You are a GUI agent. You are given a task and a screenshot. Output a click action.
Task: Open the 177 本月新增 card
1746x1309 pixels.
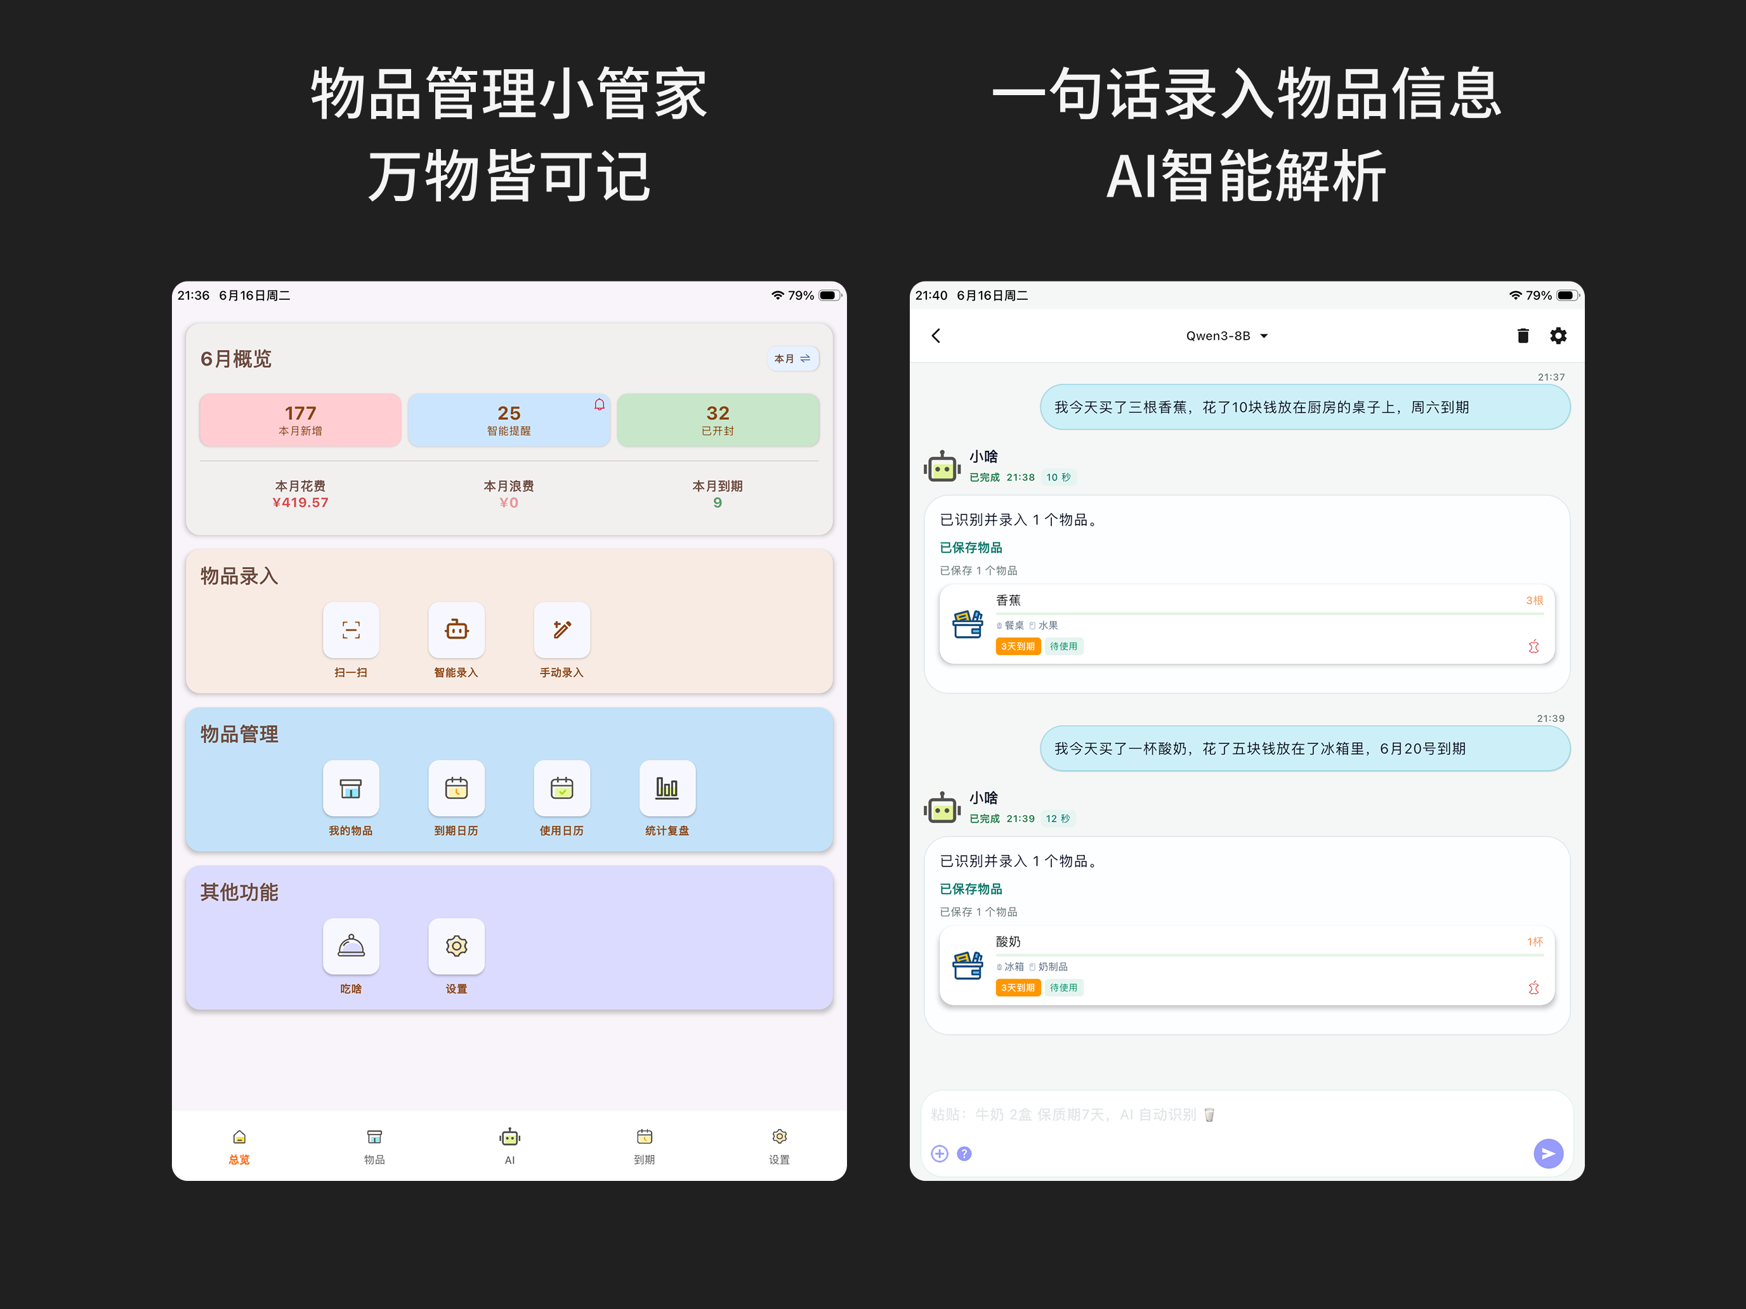[300, 420]
